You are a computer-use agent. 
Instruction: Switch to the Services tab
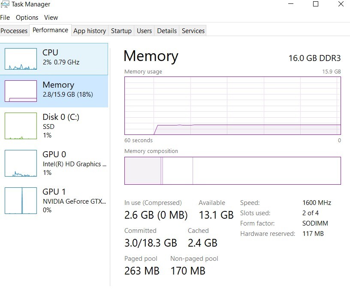coord(193,31)
